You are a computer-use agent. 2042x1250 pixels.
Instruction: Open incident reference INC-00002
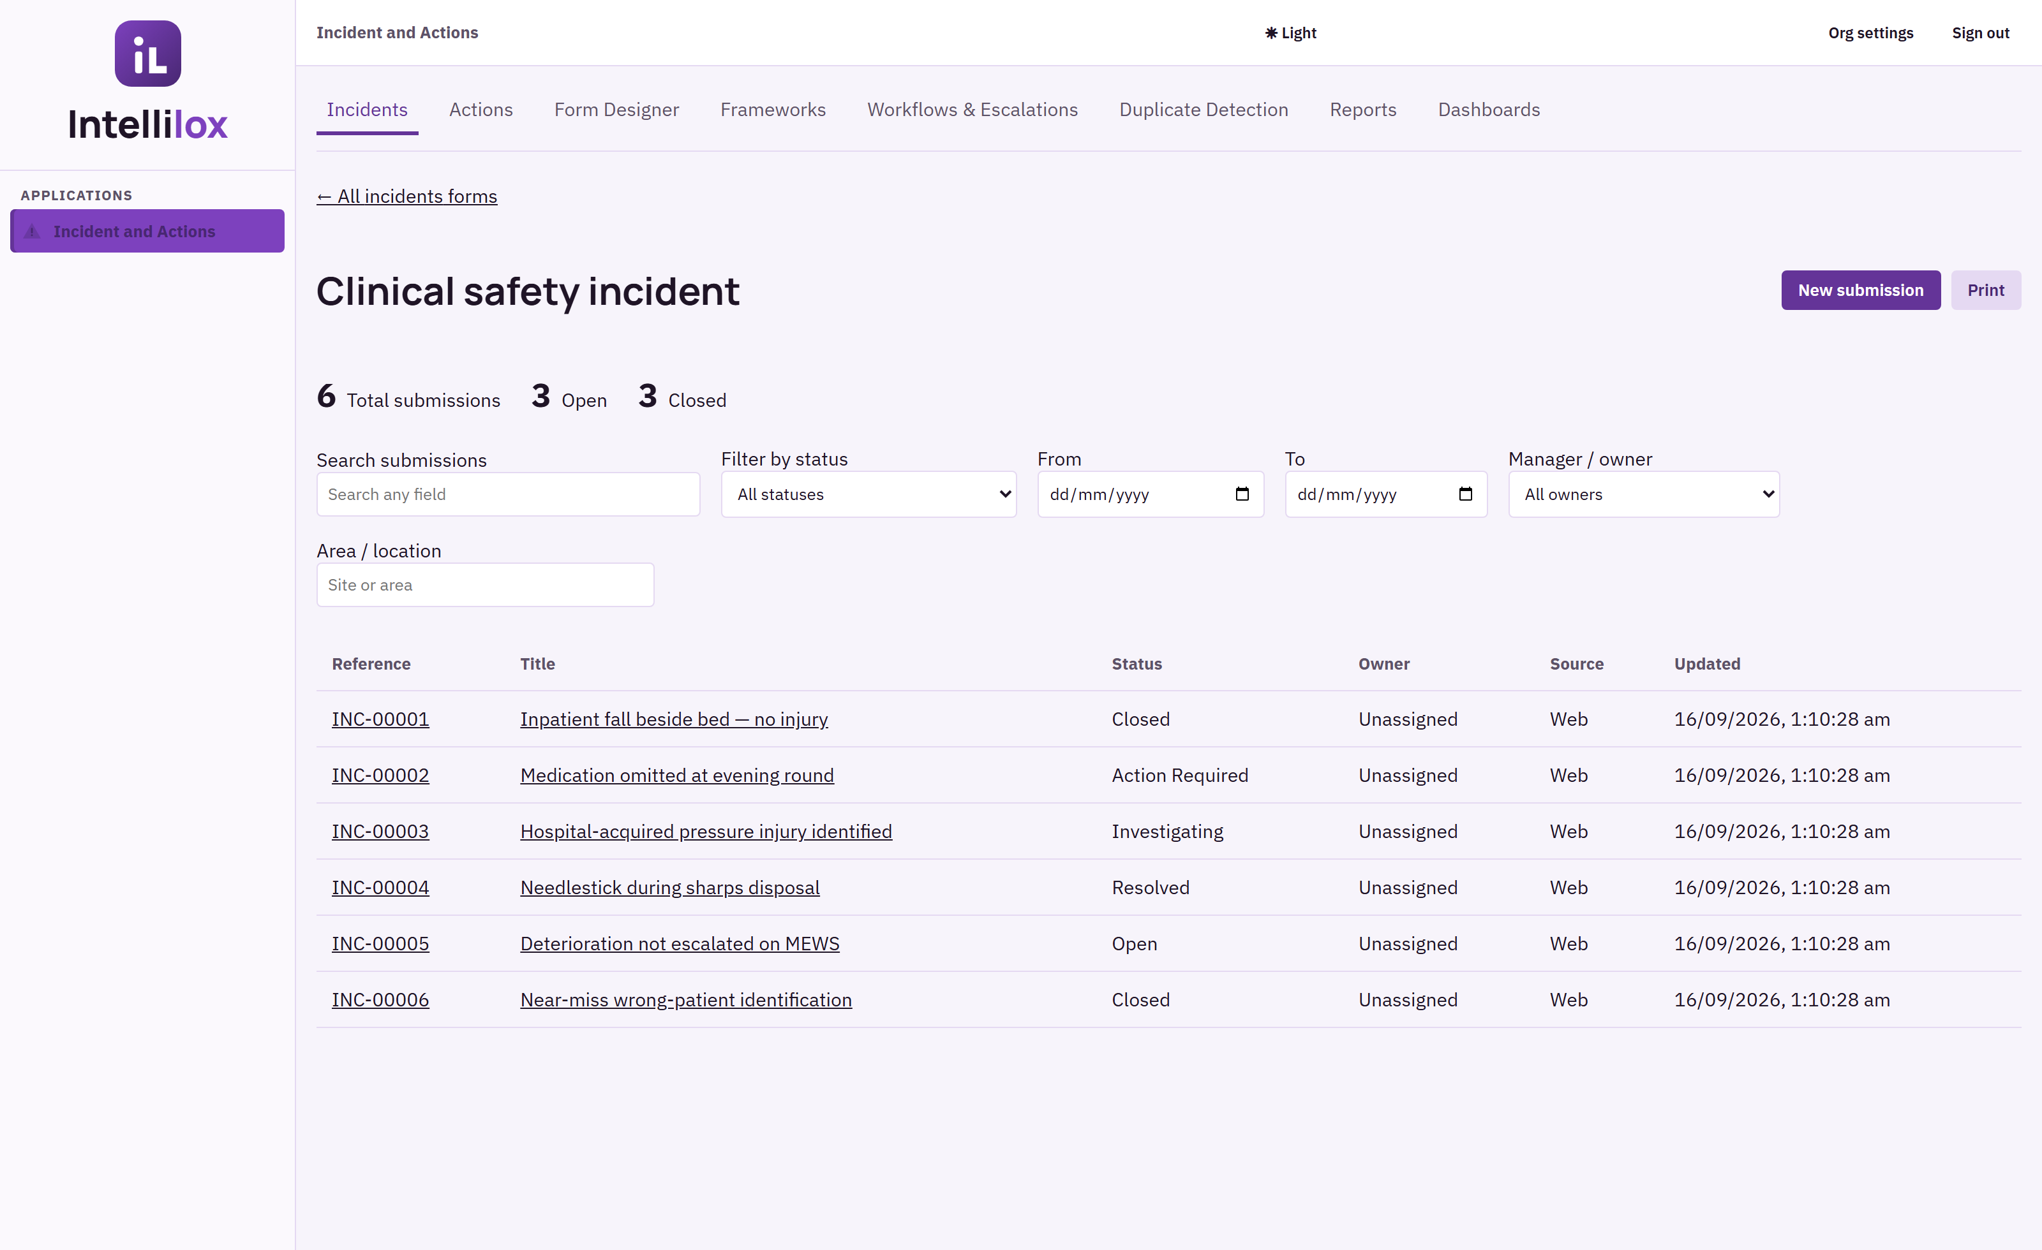click(x=380, y=776)
